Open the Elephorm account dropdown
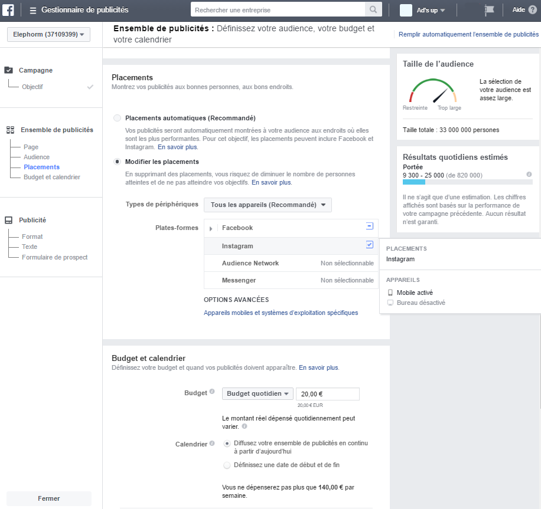Screen dimensions: 541x509 [x=48, y=34]
